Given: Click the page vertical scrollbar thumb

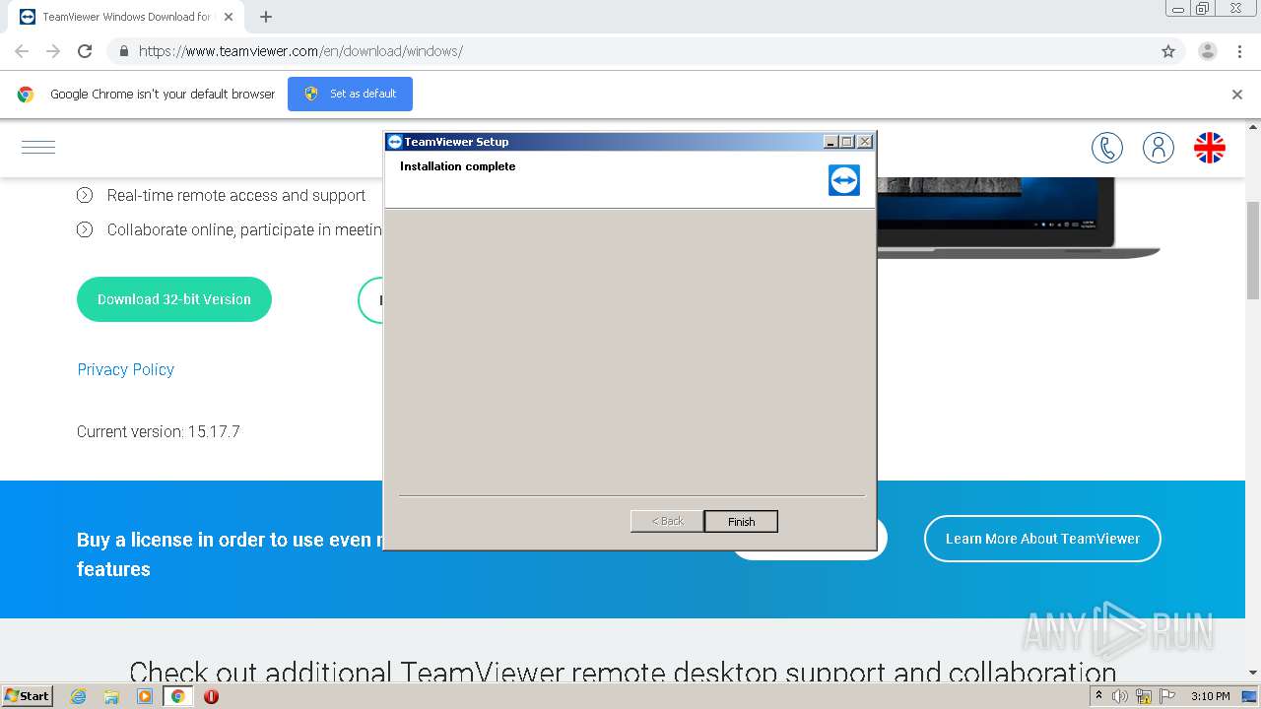Looking at the screenshot, I should click(1253, 249).
